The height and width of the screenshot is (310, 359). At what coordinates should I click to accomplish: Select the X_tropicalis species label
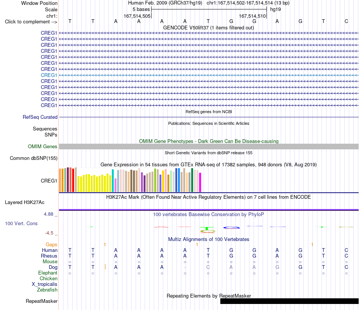point(45,284)
